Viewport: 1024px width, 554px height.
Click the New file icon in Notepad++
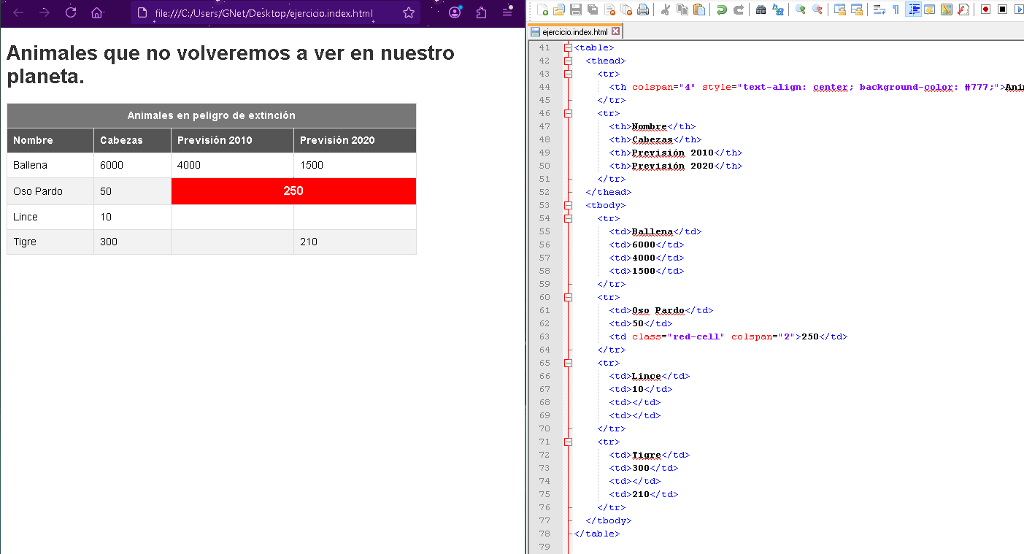coord(542,9)
